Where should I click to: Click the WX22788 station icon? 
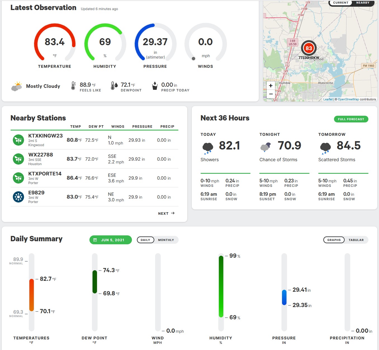[x=18, y=159]
